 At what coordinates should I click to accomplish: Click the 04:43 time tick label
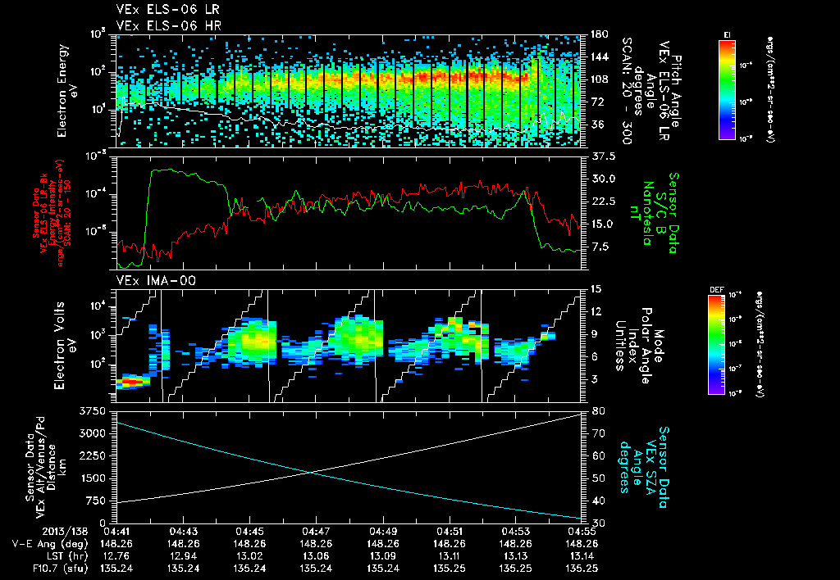[183, 532]
